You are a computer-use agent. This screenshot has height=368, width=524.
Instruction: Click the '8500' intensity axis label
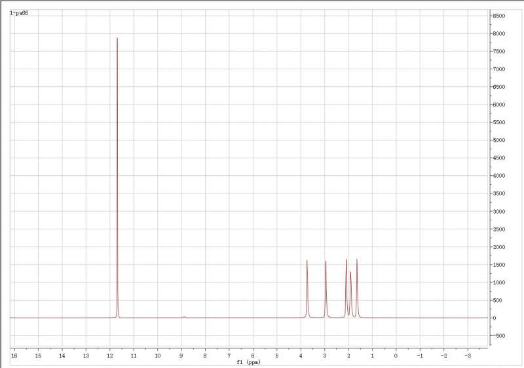(499, 16)
